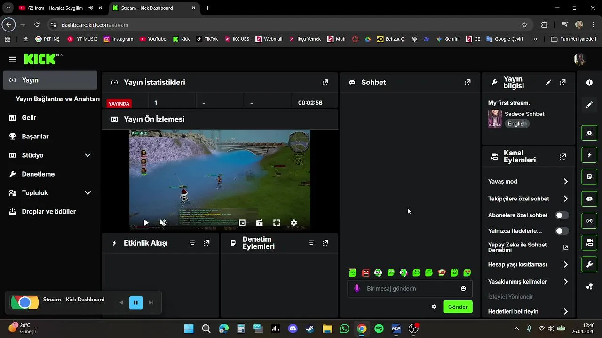Open filter options in Etkinlik Akışı

(192, 243)
